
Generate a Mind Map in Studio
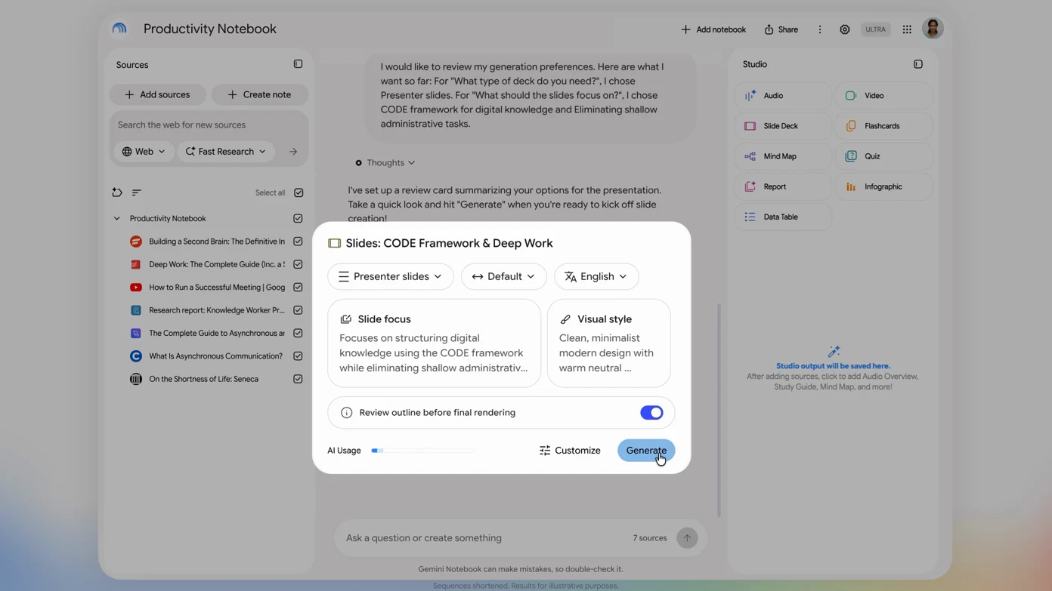coord(783,156)
